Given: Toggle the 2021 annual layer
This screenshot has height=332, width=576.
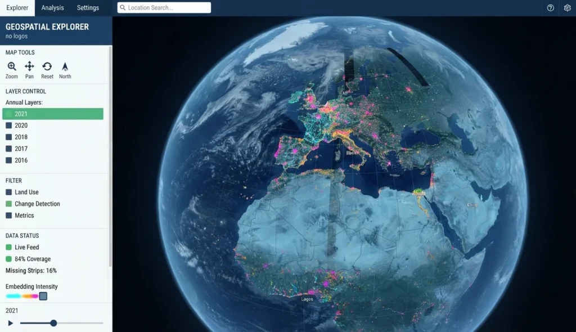Looking at the screenshot, I should tap(53, 114).
